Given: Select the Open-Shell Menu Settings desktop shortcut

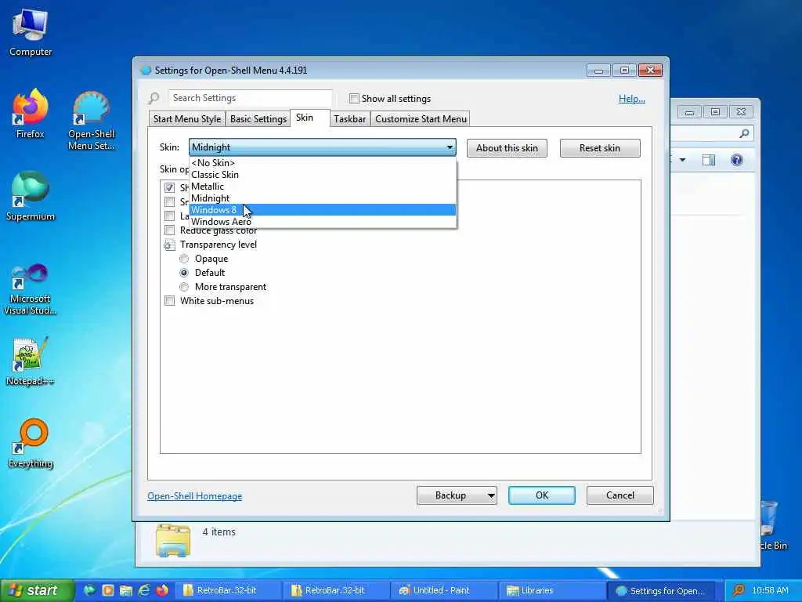Looking at the screenshot, I should [x=91, y=120].
